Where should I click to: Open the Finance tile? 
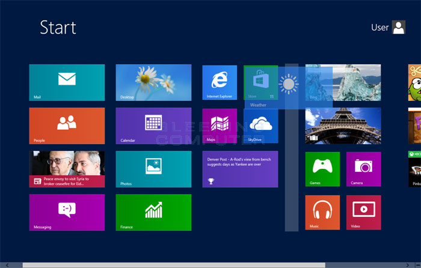pos(153,212)
